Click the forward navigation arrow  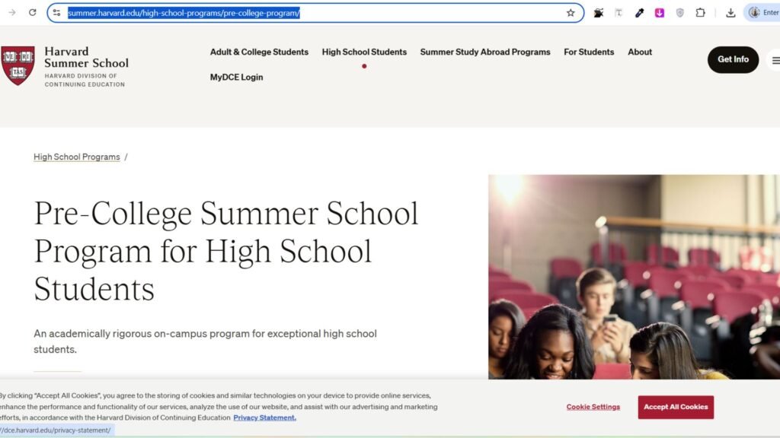click(12, 12)
